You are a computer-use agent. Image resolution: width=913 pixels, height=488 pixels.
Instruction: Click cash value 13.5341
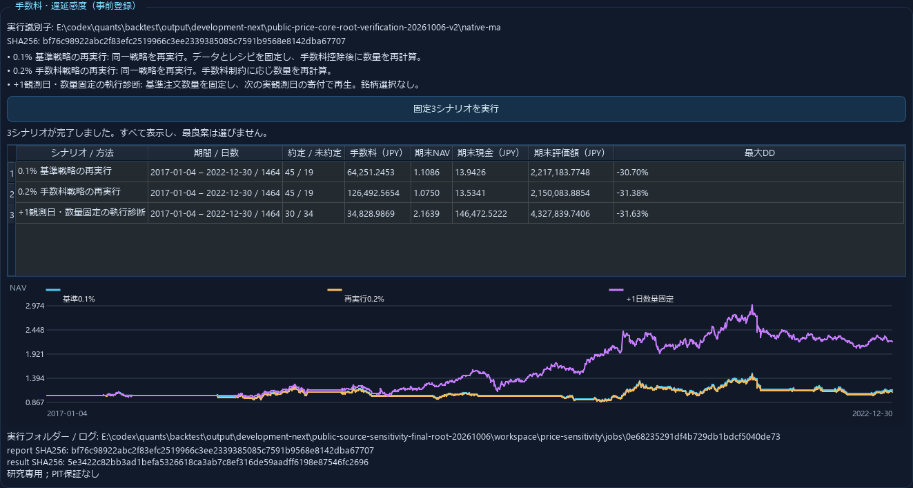pos(490,193)
